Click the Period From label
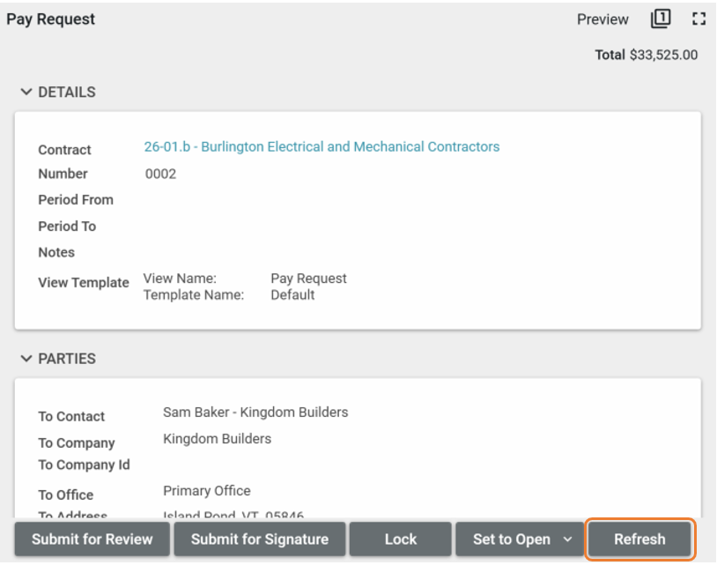This screenshot has height=565, width=717. (76, 200)
